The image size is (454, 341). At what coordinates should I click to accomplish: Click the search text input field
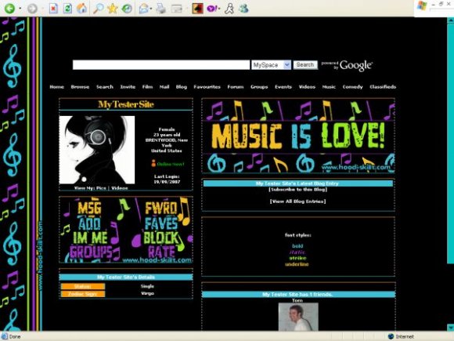(x=161, y=64)
